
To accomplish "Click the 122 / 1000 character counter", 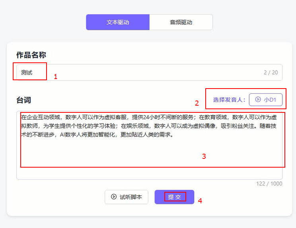I will (x=269, y=184).
